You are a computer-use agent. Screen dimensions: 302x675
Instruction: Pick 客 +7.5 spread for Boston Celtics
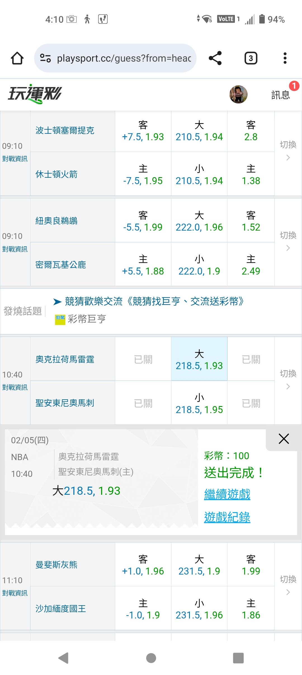pyautogui.click(x=143, y=131)
